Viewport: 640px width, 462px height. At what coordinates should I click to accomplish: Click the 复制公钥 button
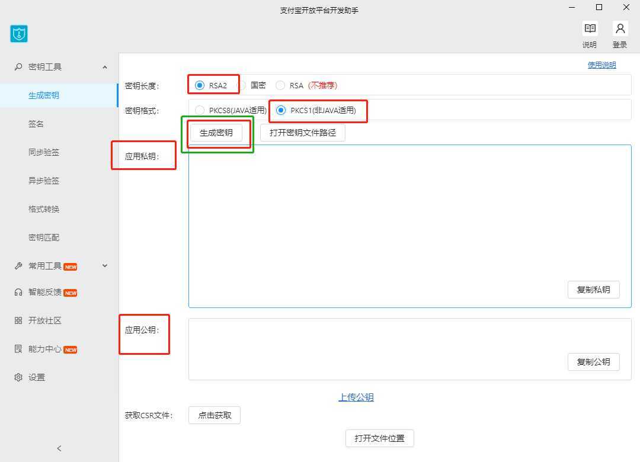[593, 361]
